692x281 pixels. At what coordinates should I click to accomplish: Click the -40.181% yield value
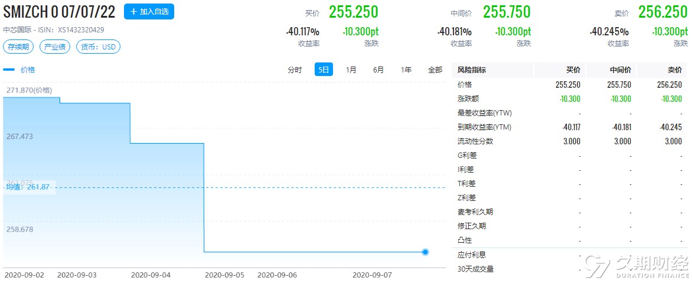455,32
